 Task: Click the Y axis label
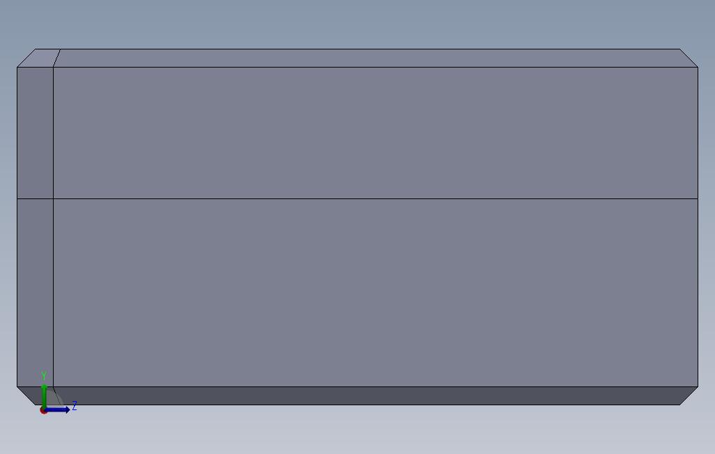point(44,376)
